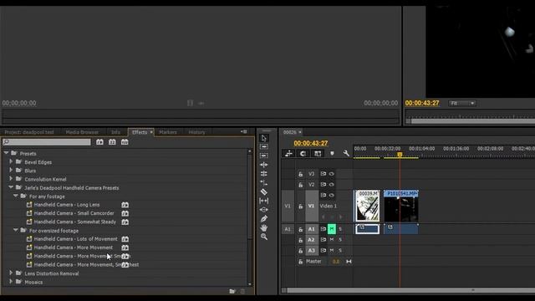Open the History tab
Viewport: 535px width, 301px height.
[x=197, y=132]
